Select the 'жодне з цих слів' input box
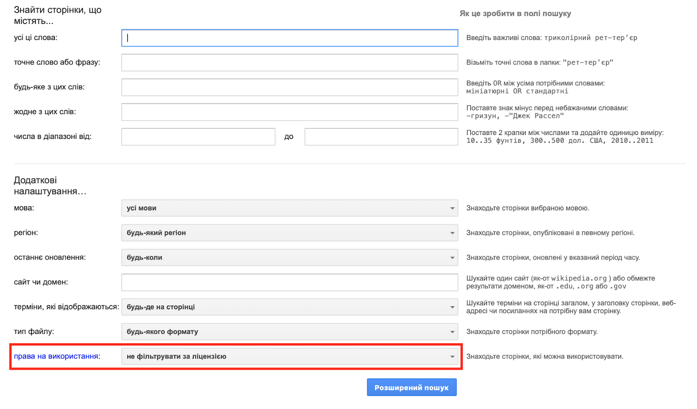 [290, 112]
